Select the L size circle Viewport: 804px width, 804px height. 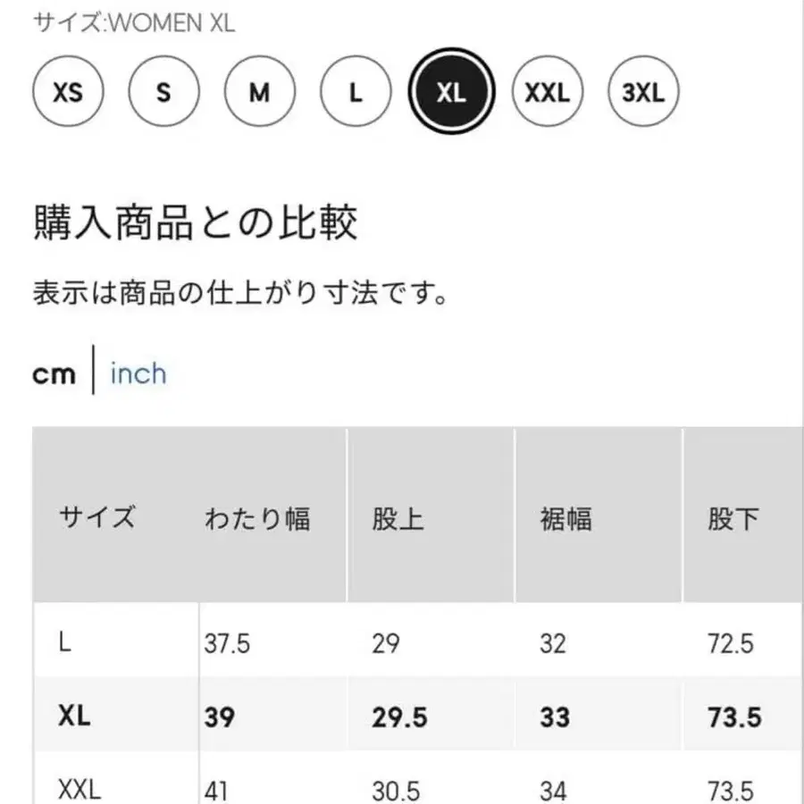pyautogui.click(x=355, y=92)
